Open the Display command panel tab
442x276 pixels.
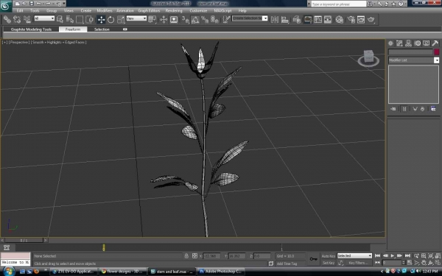click(427, 43)
